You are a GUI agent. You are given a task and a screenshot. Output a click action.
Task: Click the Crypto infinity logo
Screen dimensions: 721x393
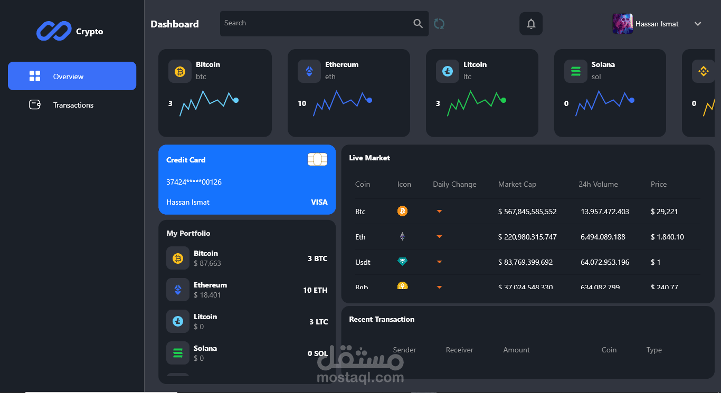click(53, 31)
